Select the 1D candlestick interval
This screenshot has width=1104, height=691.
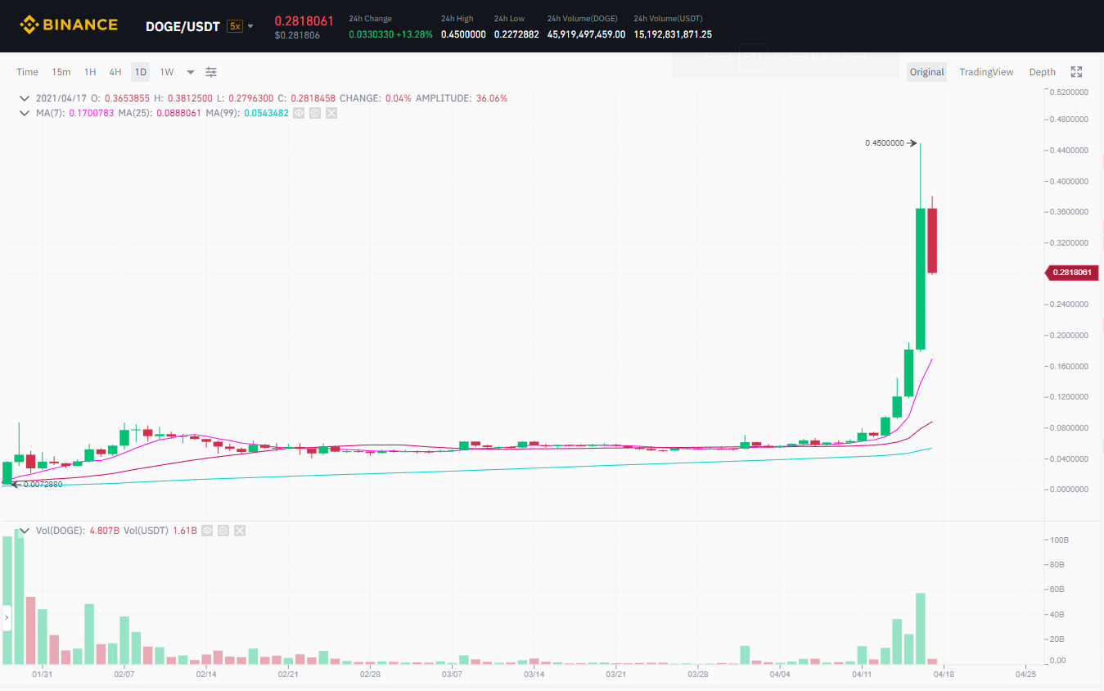click(141, 72)
